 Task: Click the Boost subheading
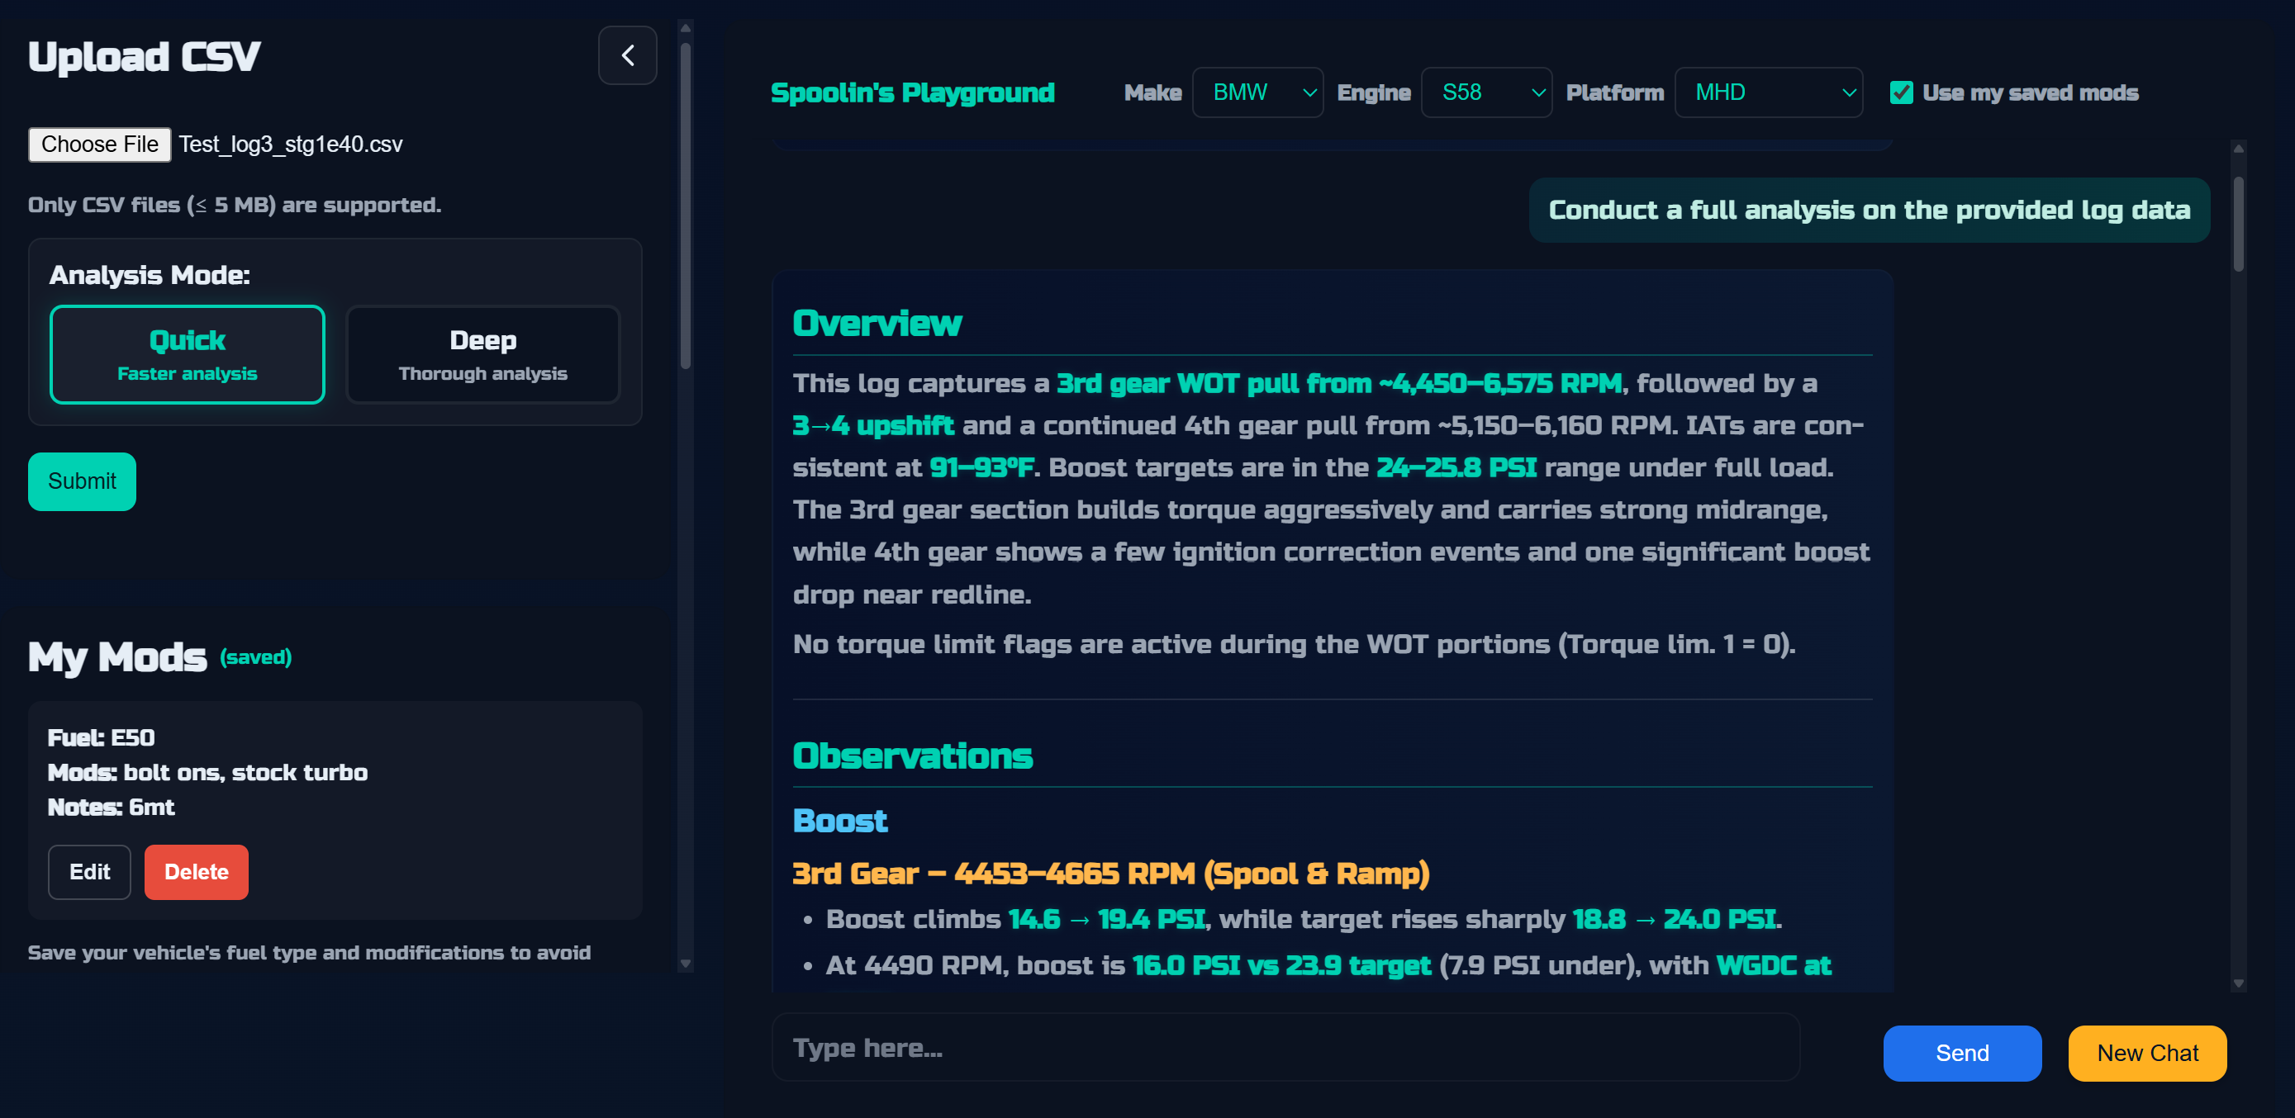coord(839,821)
